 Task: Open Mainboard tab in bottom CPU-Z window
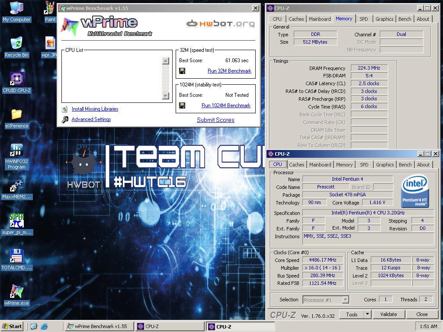pos(320,165)
